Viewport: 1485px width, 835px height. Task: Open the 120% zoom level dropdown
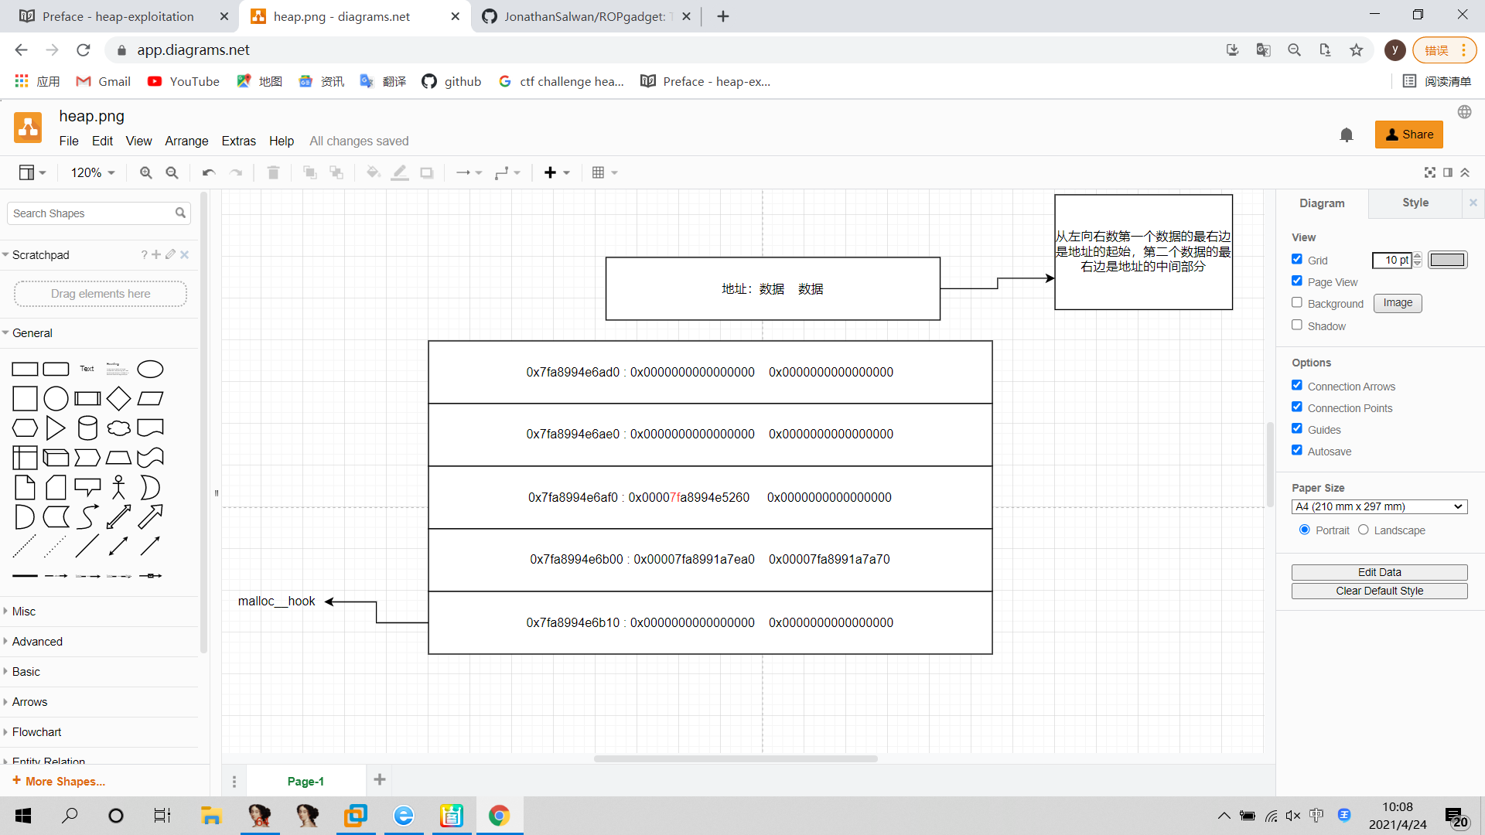click(x=93, y=172)
